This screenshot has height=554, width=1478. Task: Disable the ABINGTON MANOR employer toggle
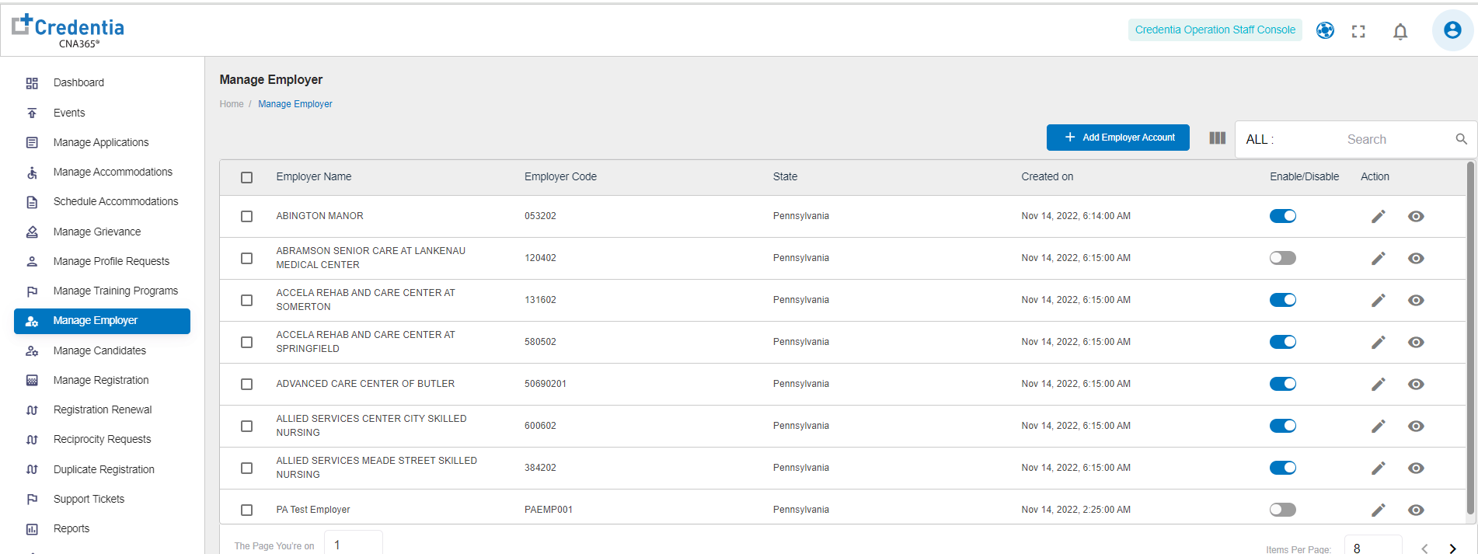click(1282, 216)
